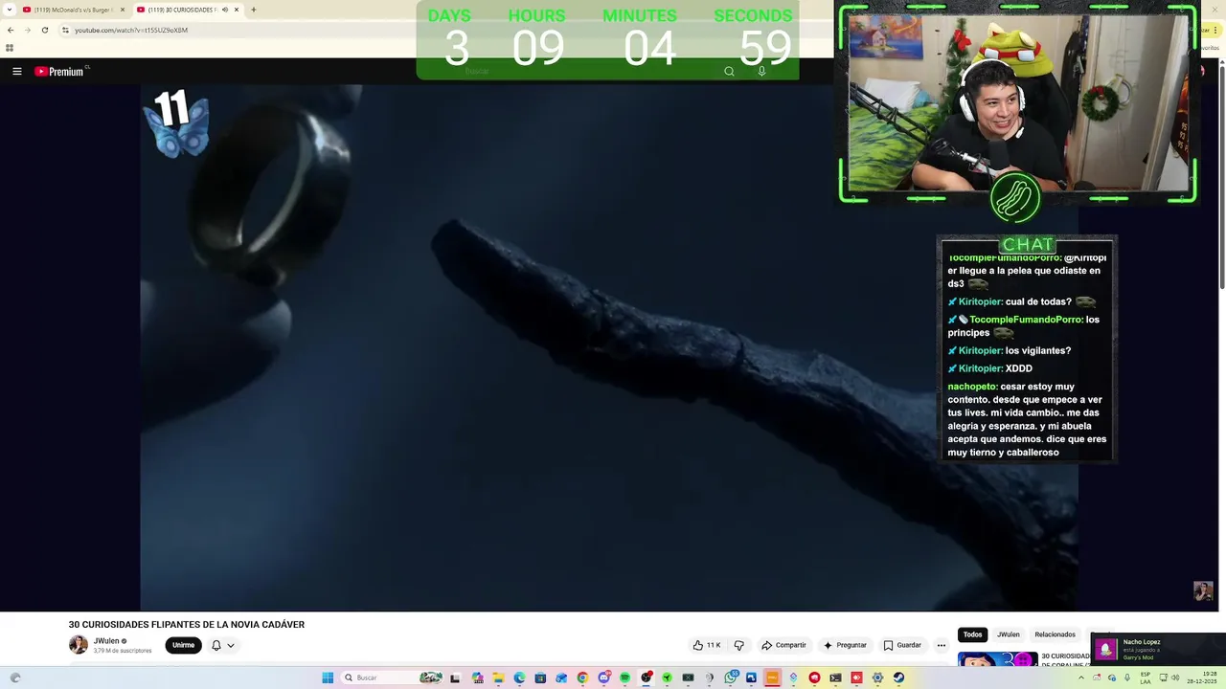This screenshot has width=1226, height=689.
Task: Open the Coraline curiosidades video thumbnail
Action: (x=997, y=659)
